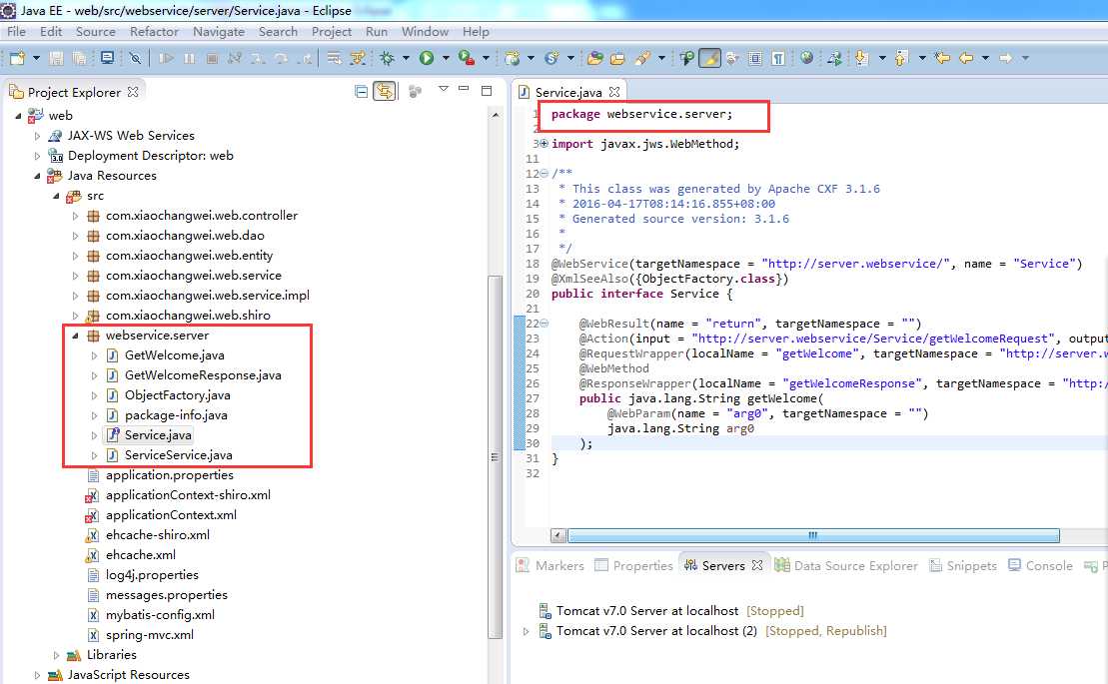
Task: Open the Source menu
Action: coord(95,32)
